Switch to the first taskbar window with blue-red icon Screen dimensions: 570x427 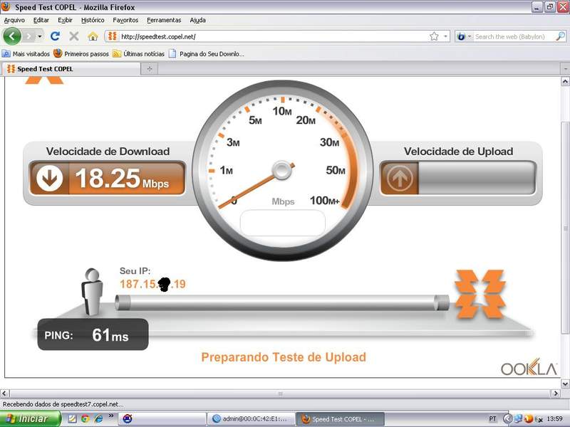tap(162, 419)
